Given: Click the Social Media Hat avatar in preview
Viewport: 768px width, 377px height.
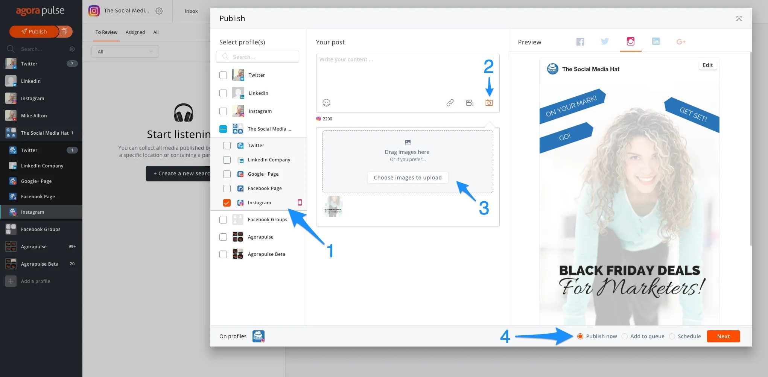Looking at the screenshot, I should tap(552, 69).
